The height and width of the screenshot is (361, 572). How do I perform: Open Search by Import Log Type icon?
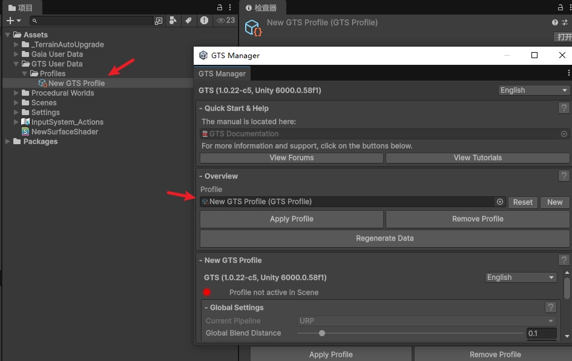205,21
